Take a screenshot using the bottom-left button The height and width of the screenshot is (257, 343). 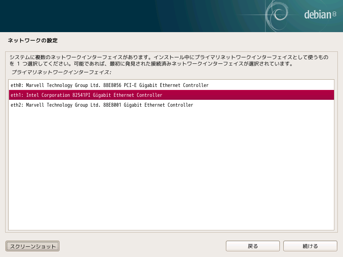[32, 246]
